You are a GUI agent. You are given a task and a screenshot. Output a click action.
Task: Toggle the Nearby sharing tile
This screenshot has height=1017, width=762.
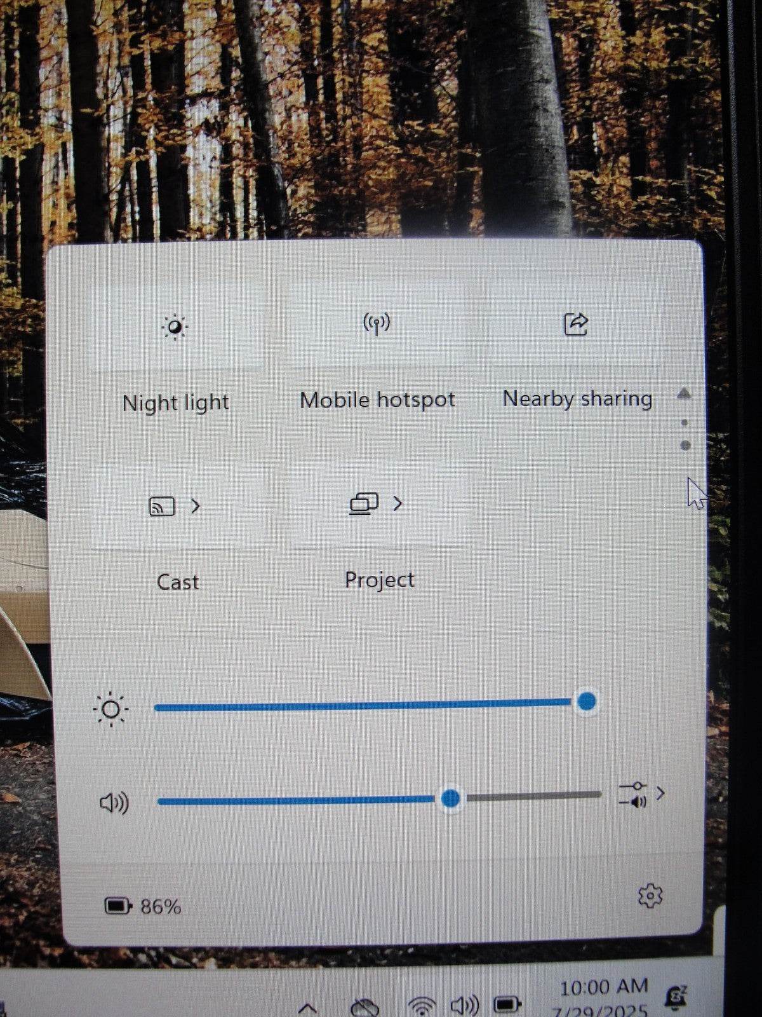point(576,324)
